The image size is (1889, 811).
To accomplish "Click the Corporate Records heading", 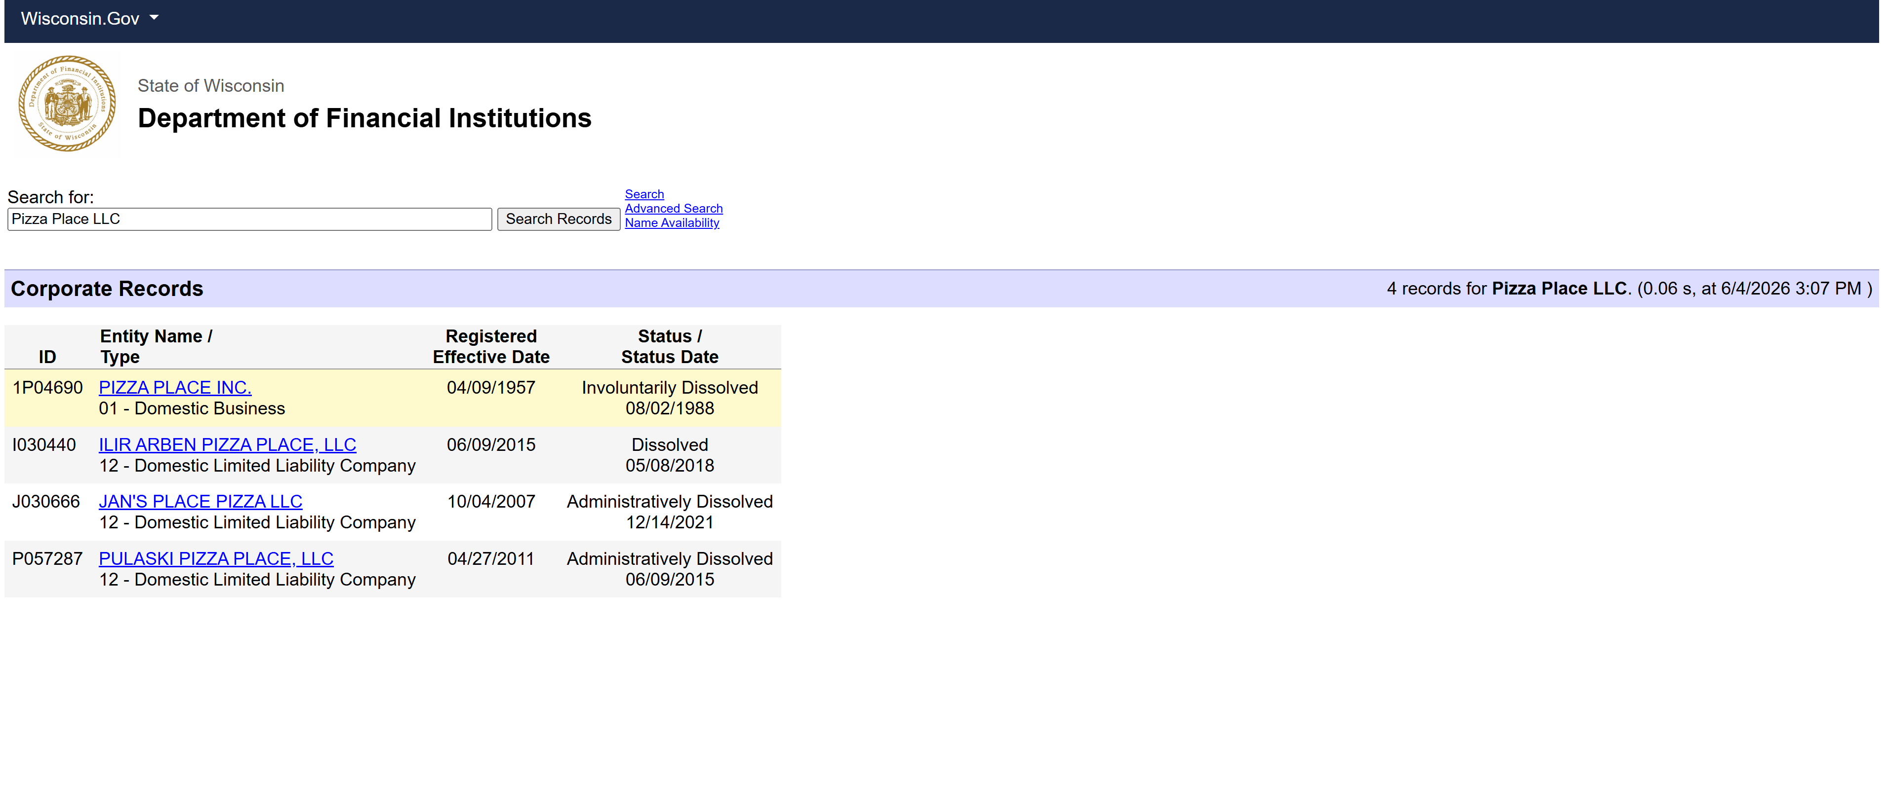I will pos(107,289).
